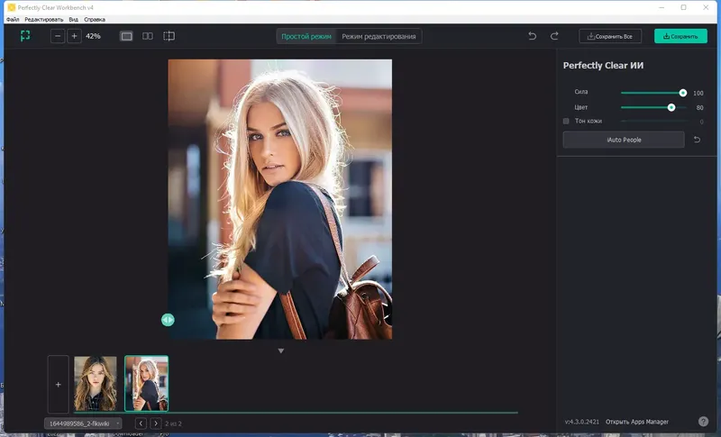Zoom in with the plus button
Screen dimensions: 721x437
pos(74,36)
